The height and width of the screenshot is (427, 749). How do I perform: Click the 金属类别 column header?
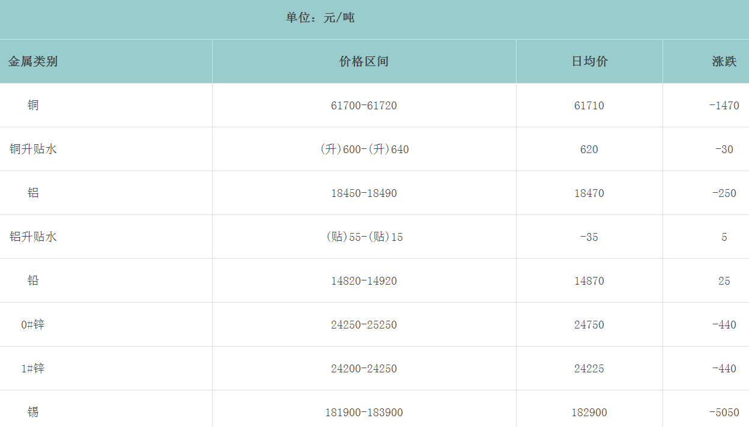(33, 61)
